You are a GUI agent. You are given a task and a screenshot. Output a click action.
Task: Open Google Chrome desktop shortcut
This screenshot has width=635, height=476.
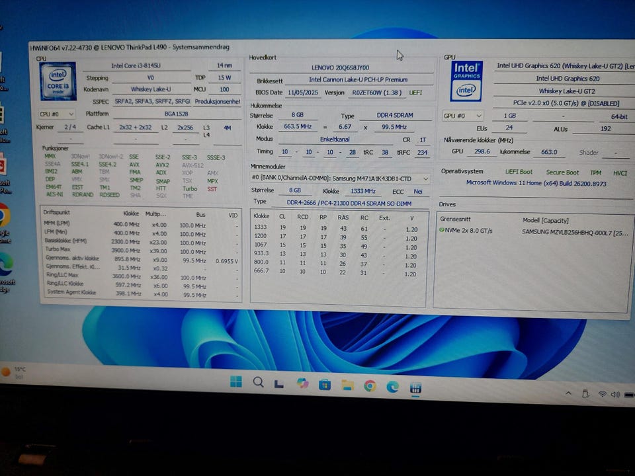tap(4, 224)
